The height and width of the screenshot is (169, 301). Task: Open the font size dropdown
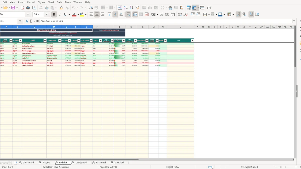coord(47,15)
